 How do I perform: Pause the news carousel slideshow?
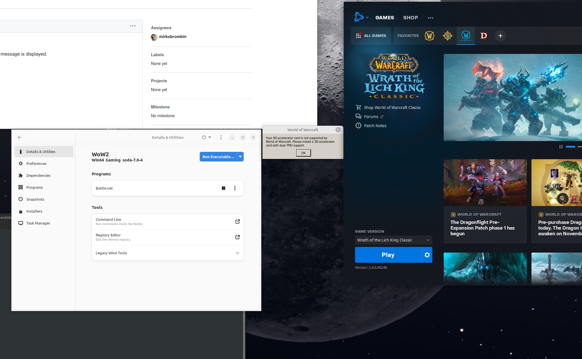[561, 147]
